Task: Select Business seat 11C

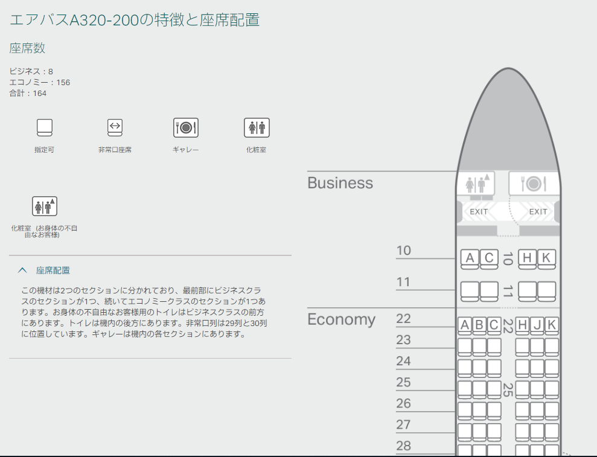Action: tap(490, 292)
